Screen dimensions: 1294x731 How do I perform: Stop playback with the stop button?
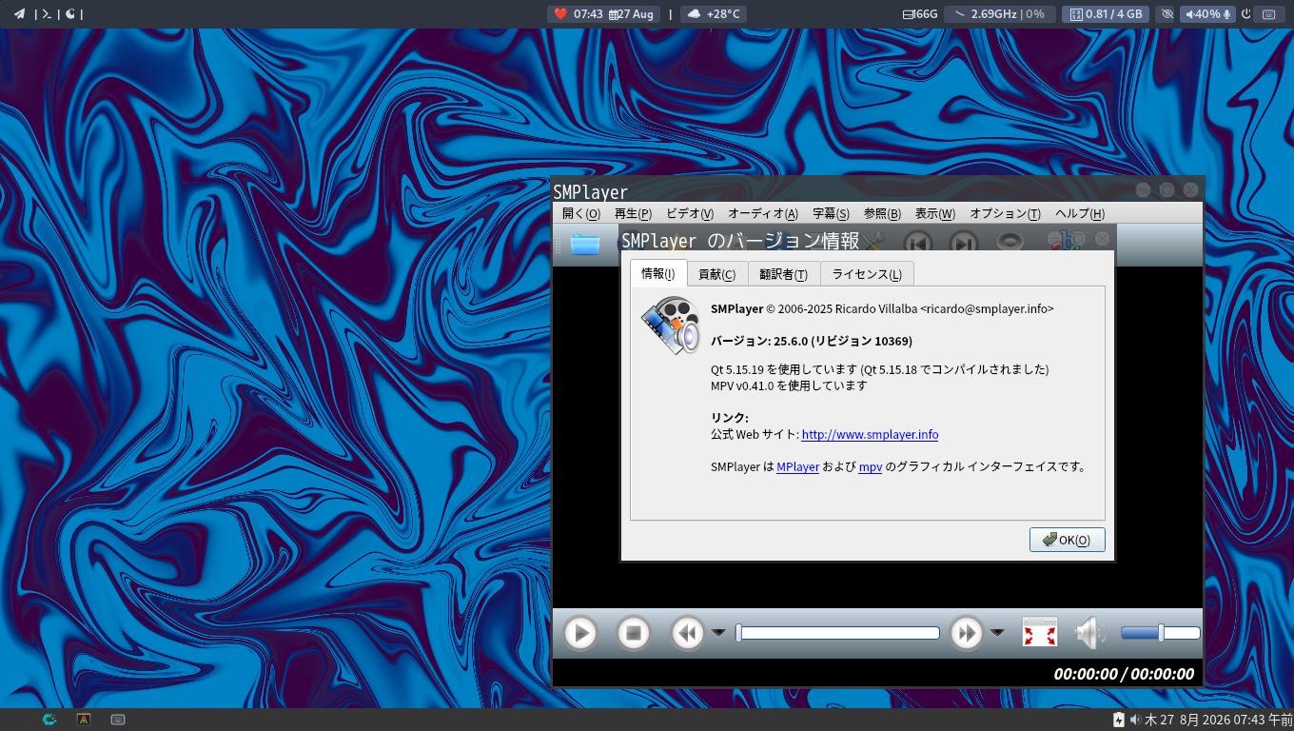click(633, 633)
